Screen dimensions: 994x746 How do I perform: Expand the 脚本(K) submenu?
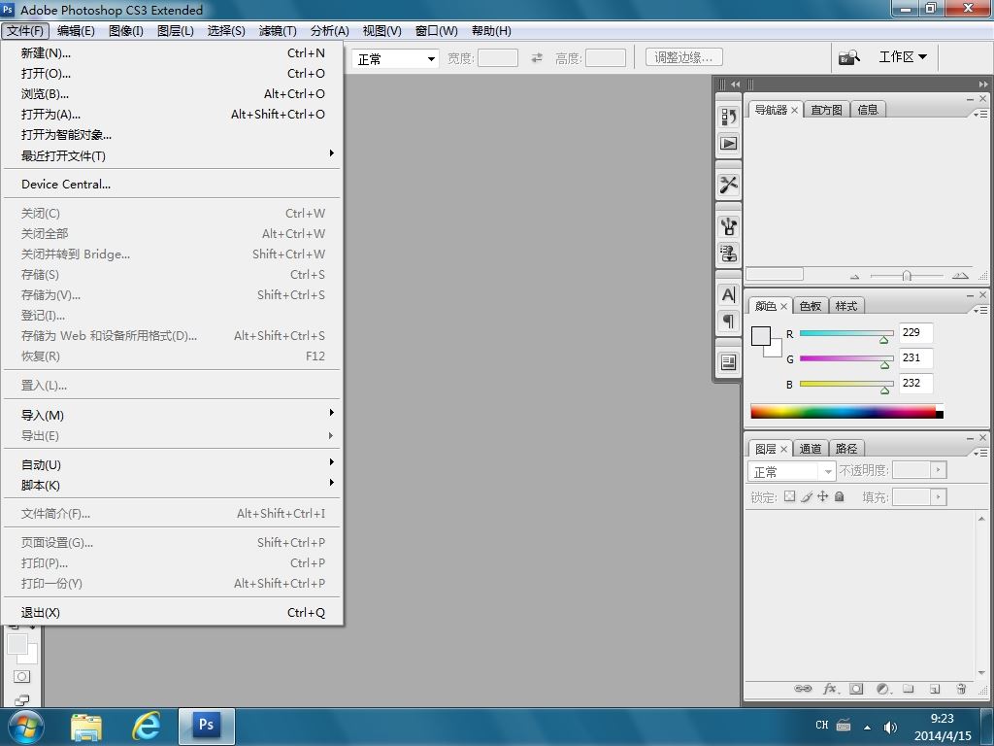click(x=172, y=486)
